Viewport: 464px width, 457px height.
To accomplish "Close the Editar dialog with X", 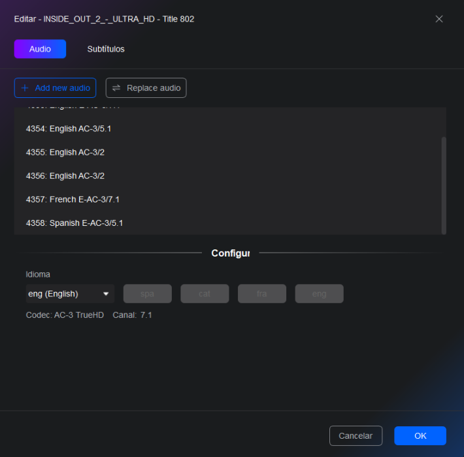I will tap(439, 19).
